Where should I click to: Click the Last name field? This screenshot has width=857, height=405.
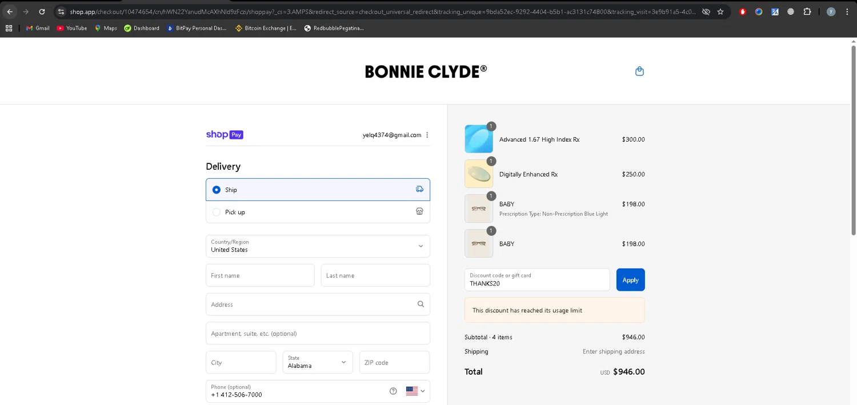(375, 275)
